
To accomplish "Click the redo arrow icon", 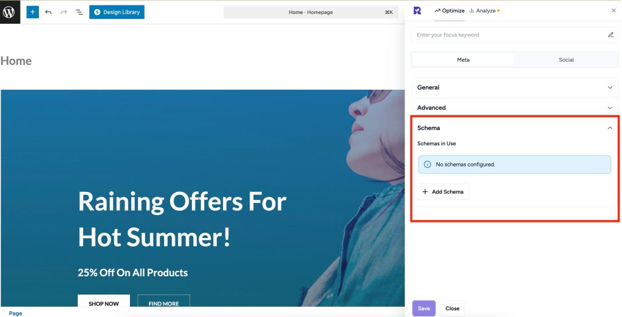I will pos(64,12).
